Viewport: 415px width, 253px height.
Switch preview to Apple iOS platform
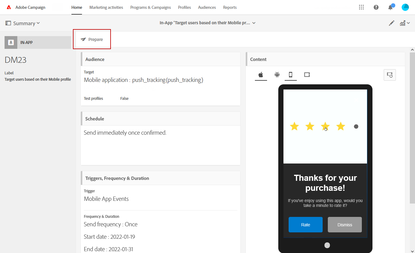(261, 75)
